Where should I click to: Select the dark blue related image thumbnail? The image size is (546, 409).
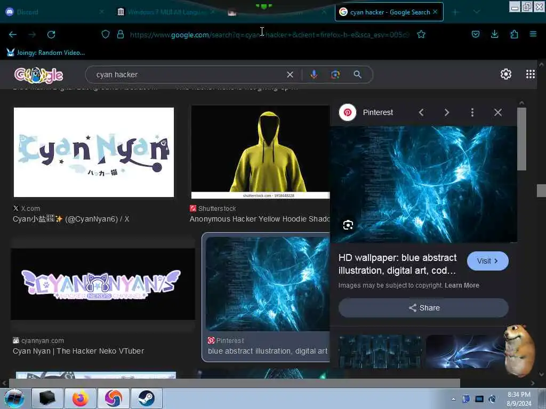coord(380,351)
